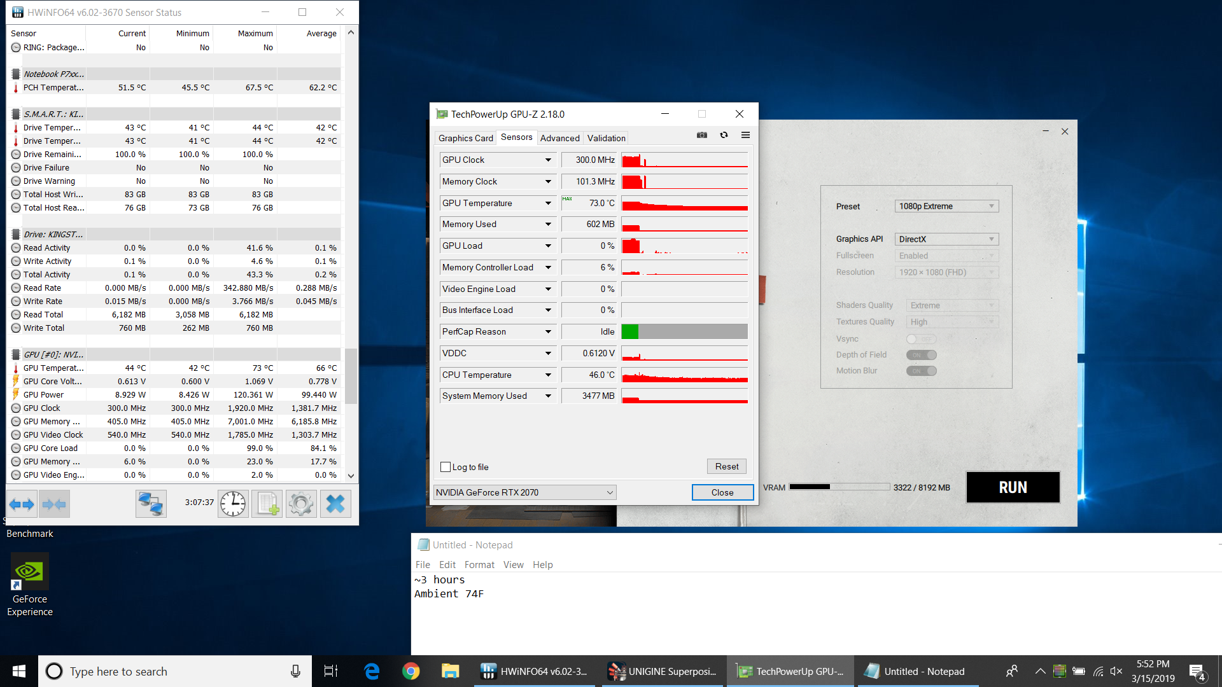Open the GPU-Z hamburger menu icon
The width and height of the screenshot is (1222, 687).
[745, 135]
